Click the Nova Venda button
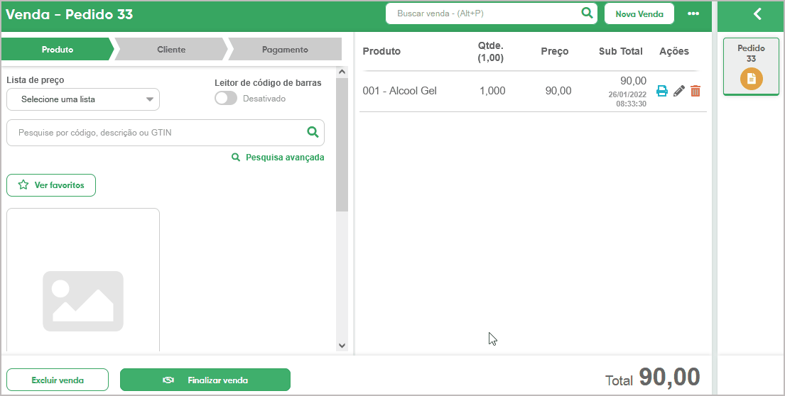 coord(639,14)
